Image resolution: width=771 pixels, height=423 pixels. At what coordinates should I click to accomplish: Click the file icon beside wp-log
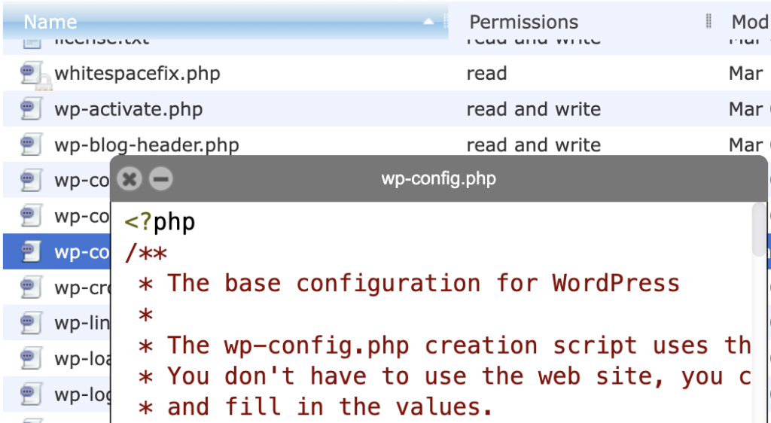pos(32,394)
